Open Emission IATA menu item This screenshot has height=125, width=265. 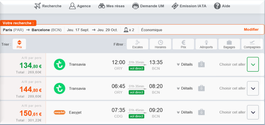[x=189, y=6]
